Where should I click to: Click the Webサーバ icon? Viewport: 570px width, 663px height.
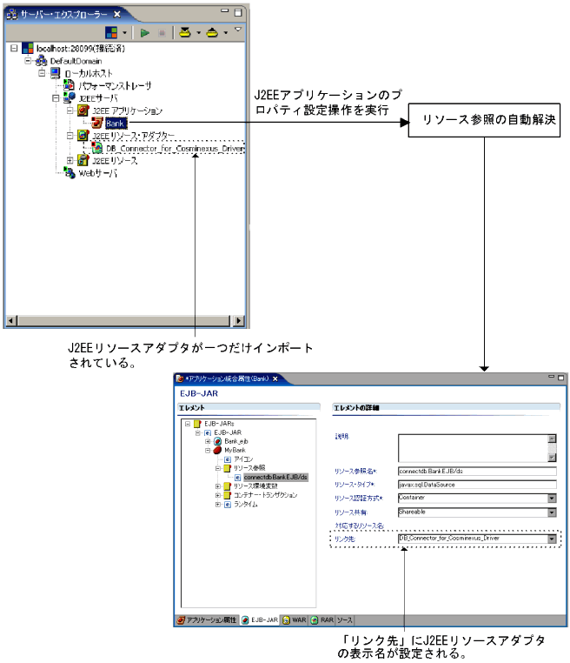tap(70, 173)
